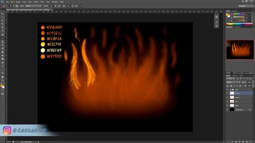255x143 pixels.
Task: Select the Zoom tool
Action: pos(2,80)
